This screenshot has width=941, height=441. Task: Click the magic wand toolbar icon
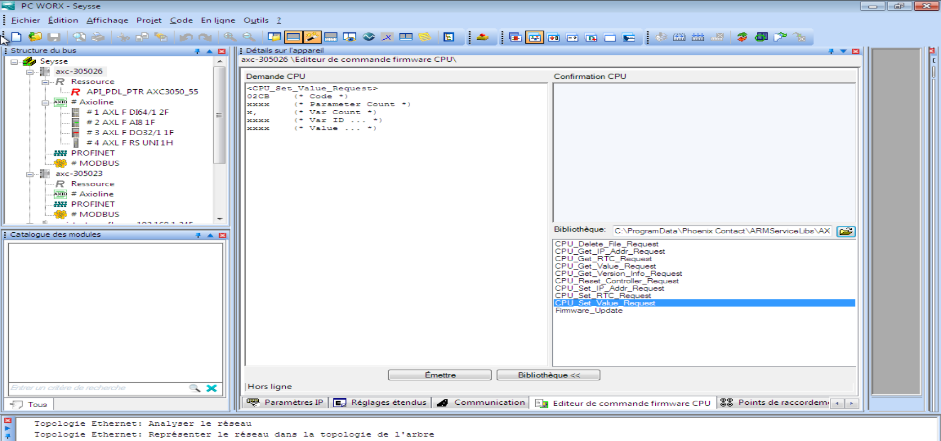click(312, 37)
